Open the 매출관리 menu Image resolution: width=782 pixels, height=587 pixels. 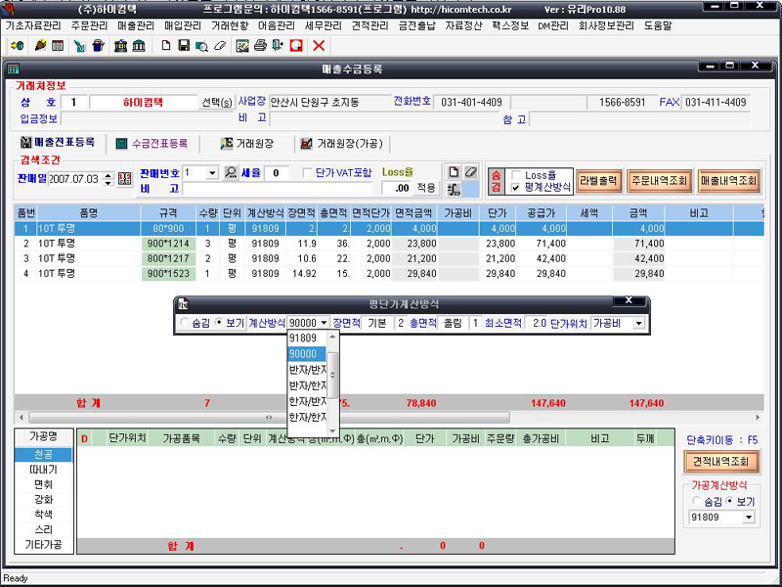click(x=136, y=26)
